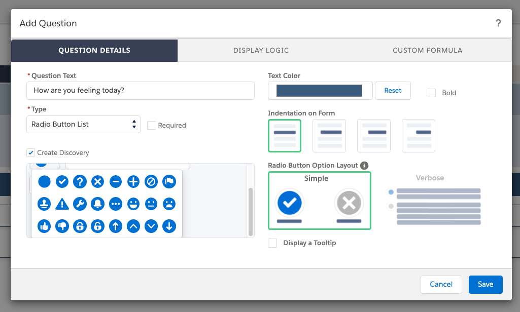Screen dimensions: 520x312
Task: Choose the no-indentation form option
Action: tap(285, 136)
